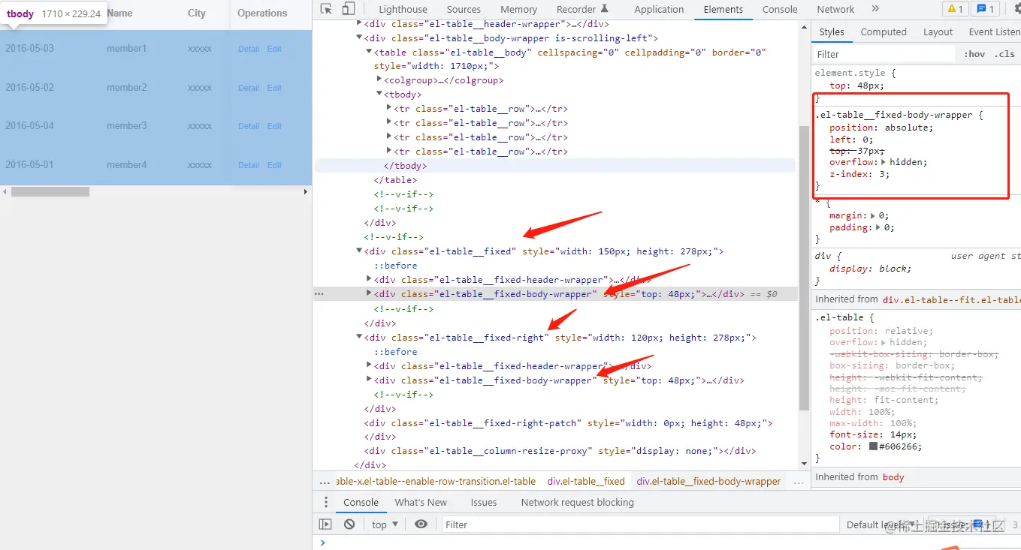
Task: Activate the inspect element picker icon
Action: point(326,9)
